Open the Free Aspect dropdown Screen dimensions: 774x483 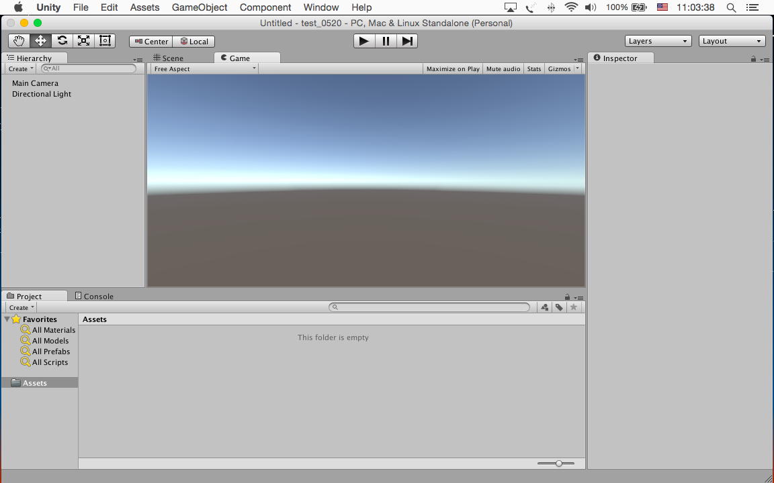tap(204, 69)
